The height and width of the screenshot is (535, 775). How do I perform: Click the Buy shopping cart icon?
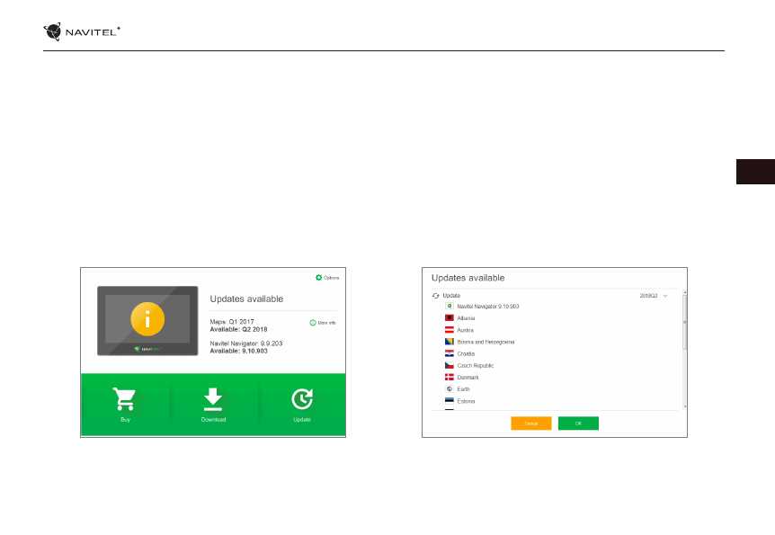[124, 399]
